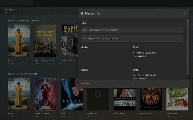Screen dimensions: 193x120
Task: Click the Virus title text
Action: coord(63,114)
